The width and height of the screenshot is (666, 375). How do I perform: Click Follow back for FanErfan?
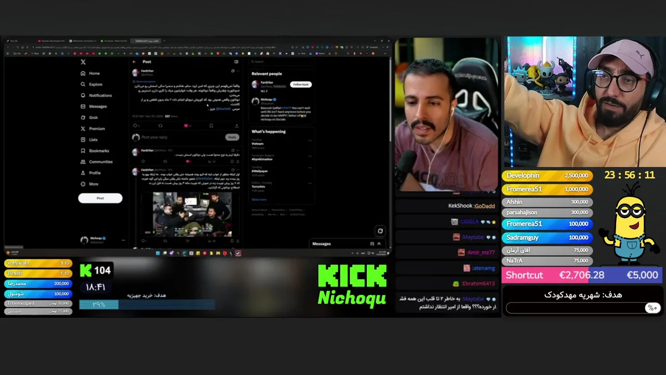[301, 84]
